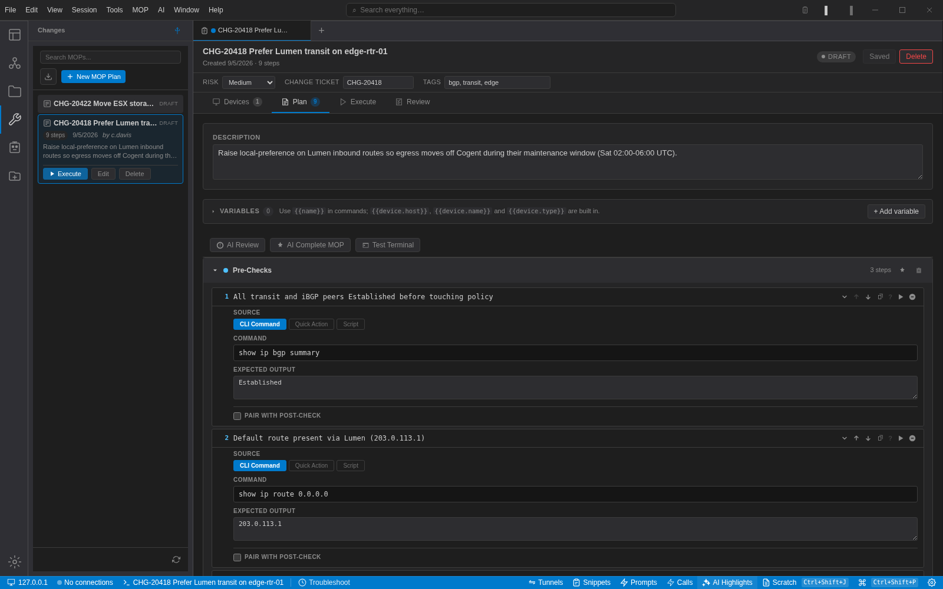This screenshot has width=943, height=589.
Task: Collapse the Pre-Checks section chevron
Action: (215, 270)
